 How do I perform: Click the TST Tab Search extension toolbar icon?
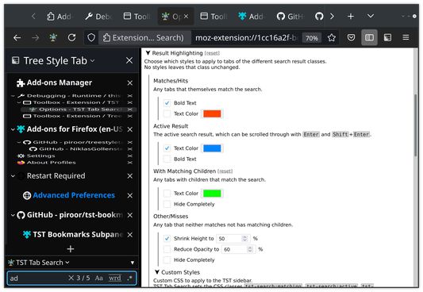point(53,37)
